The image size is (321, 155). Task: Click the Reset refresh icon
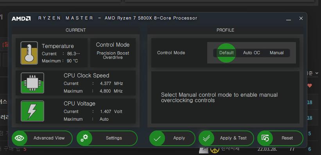click(265, 139)
